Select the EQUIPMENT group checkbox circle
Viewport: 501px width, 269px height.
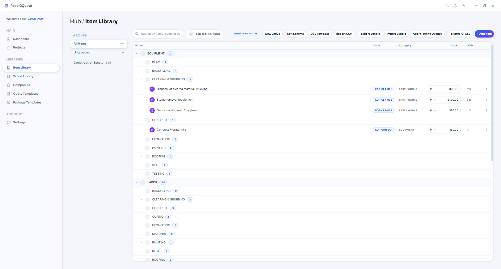[143, 54]
